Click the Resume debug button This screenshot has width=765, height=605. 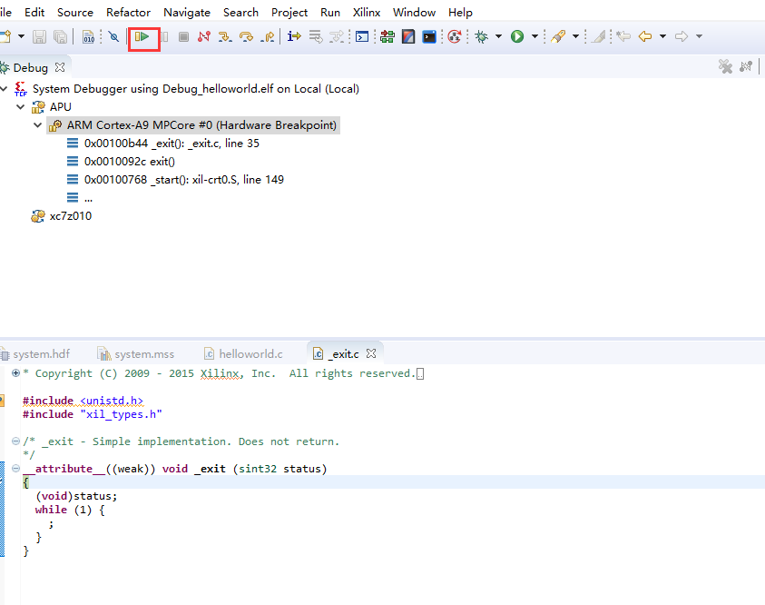tap(142, 36)
